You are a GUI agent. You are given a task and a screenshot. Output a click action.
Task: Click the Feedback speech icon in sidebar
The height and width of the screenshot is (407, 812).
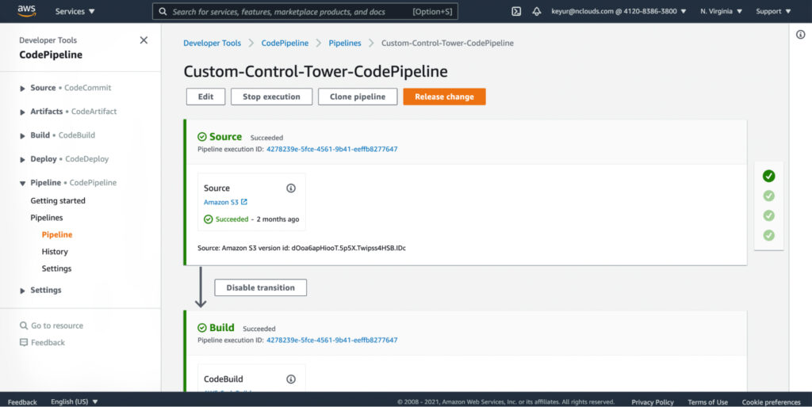[23, 342]
